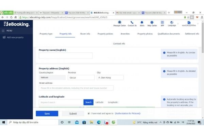Click the browser forward arrow
204x136 pixels.
(x=7, y=17)
